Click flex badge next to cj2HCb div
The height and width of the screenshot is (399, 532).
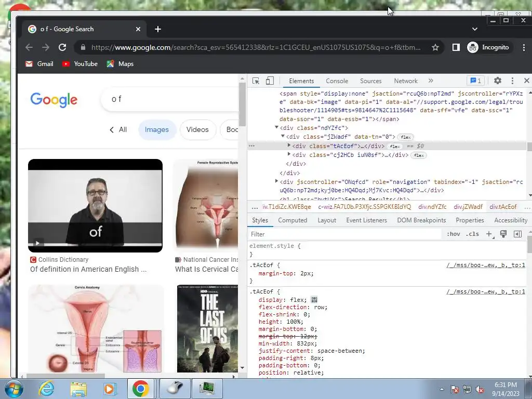[419, 155]
